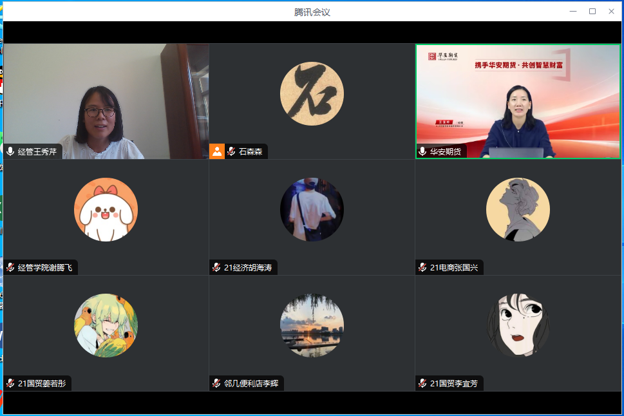Click the sunset lake avatar of 邻几便利店李辉

[312, 325]
